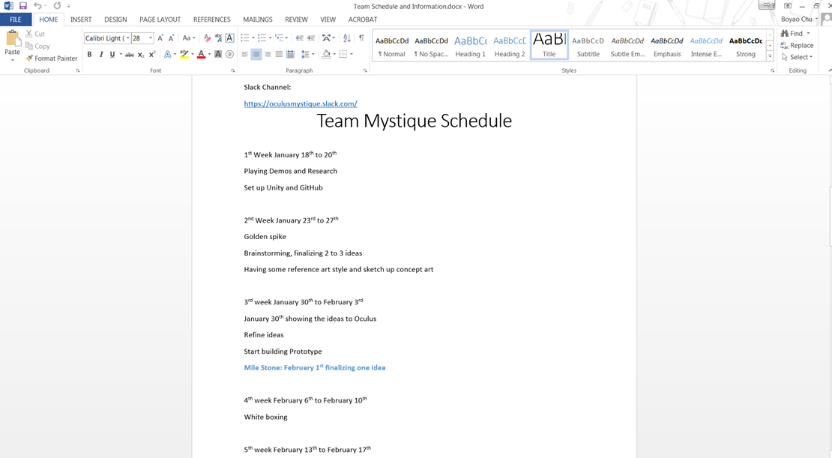Activate the Format Painter tool

pos(52,58)
